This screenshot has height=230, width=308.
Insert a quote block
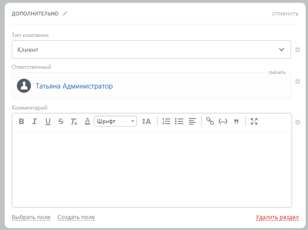(x=236, y=121)
